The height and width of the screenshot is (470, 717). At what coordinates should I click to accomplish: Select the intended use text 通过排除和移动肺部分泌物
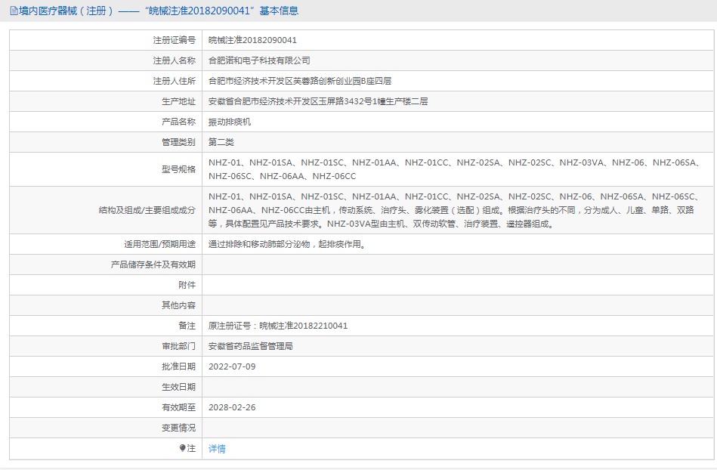(x=288, y=244)
